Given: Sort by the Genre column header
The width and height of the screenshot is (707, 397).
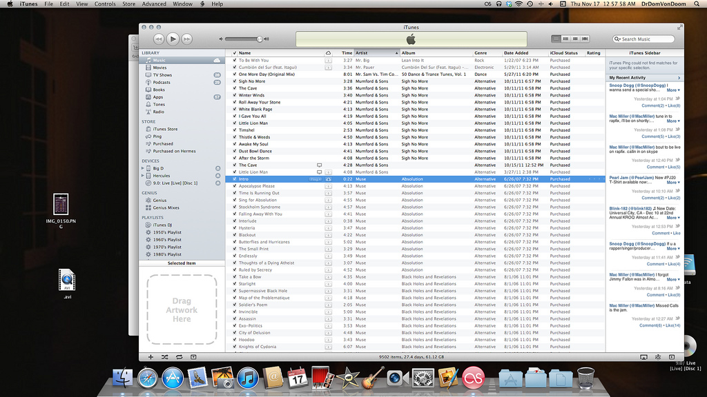Looking at the screenshot, I should (x=487, y=53).
